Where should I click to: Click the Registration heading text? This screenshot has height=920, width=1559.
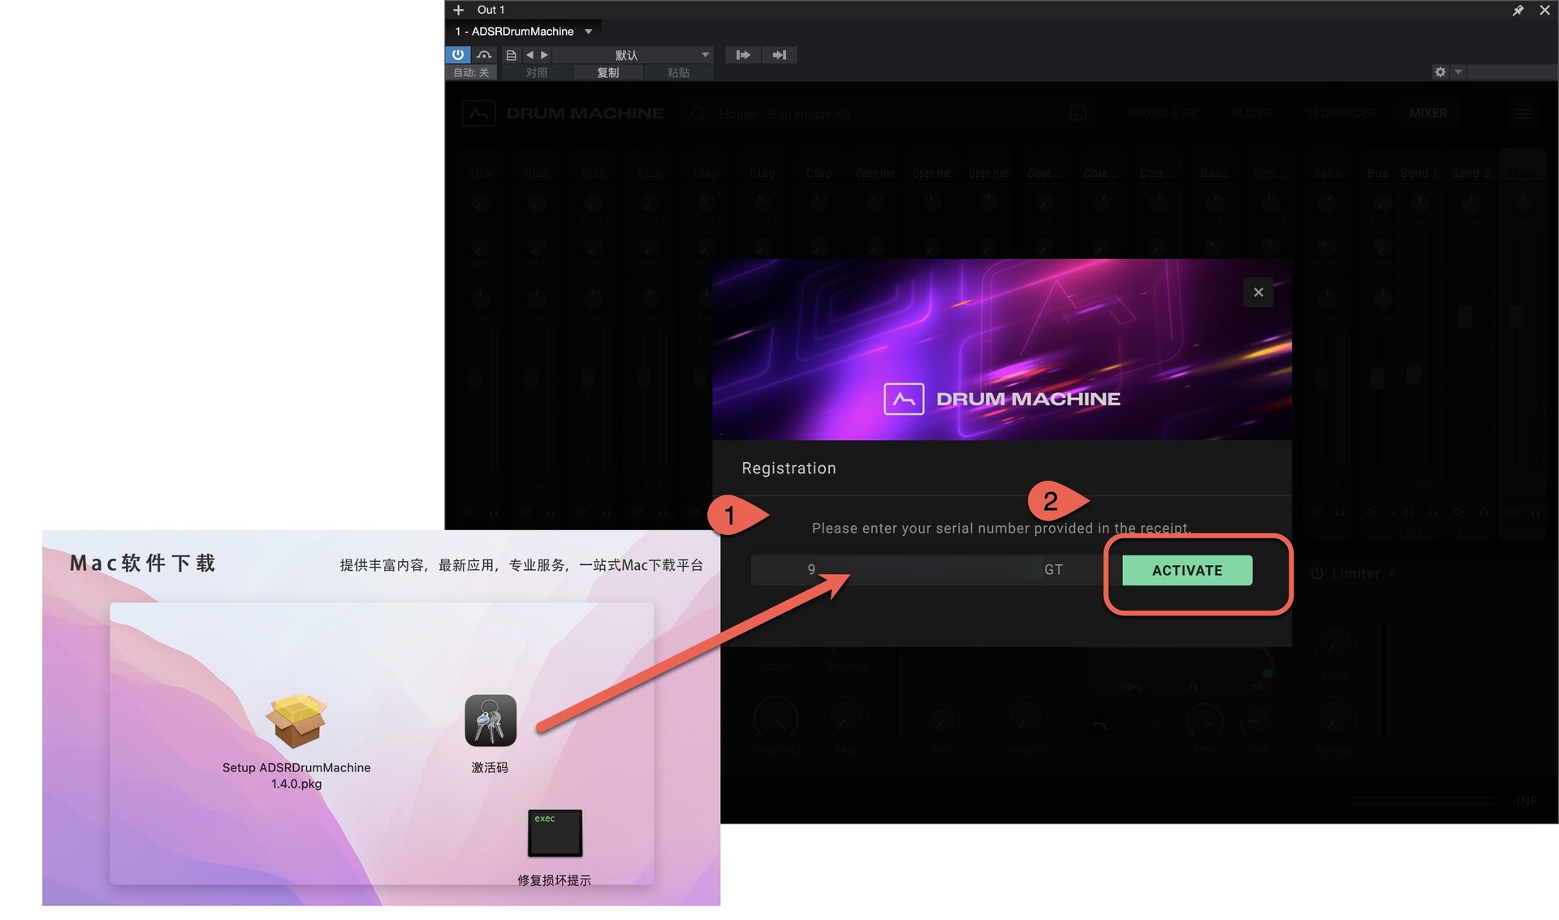pyautogui.click(x=788, y=469)
